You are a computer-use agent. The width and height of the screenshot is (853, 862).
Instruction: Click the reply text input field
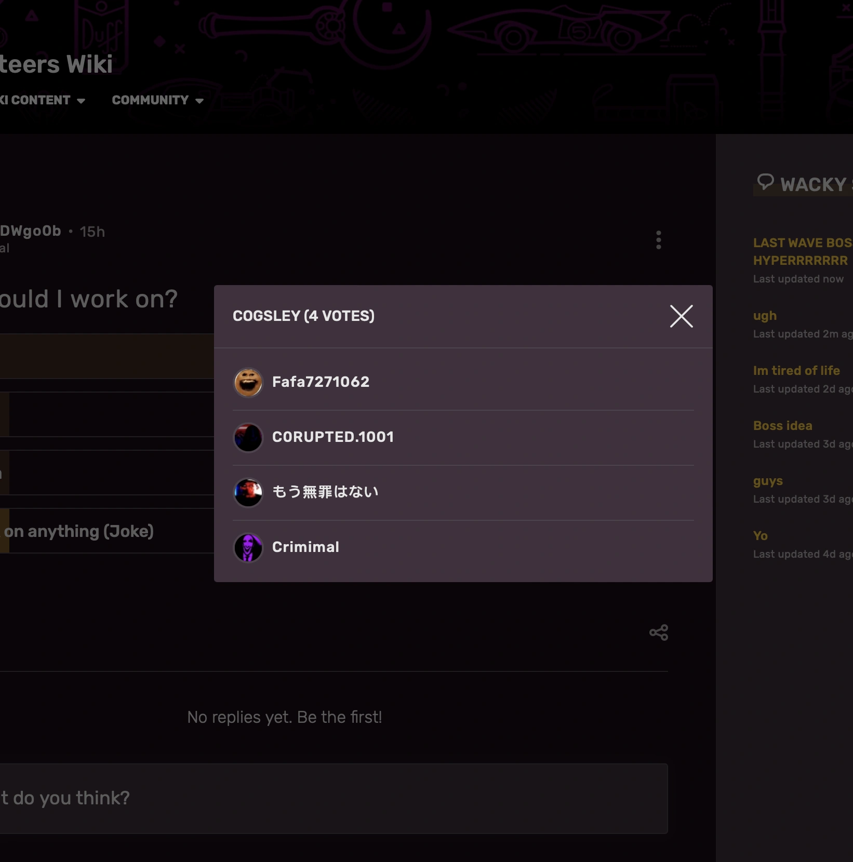[332, 798]
